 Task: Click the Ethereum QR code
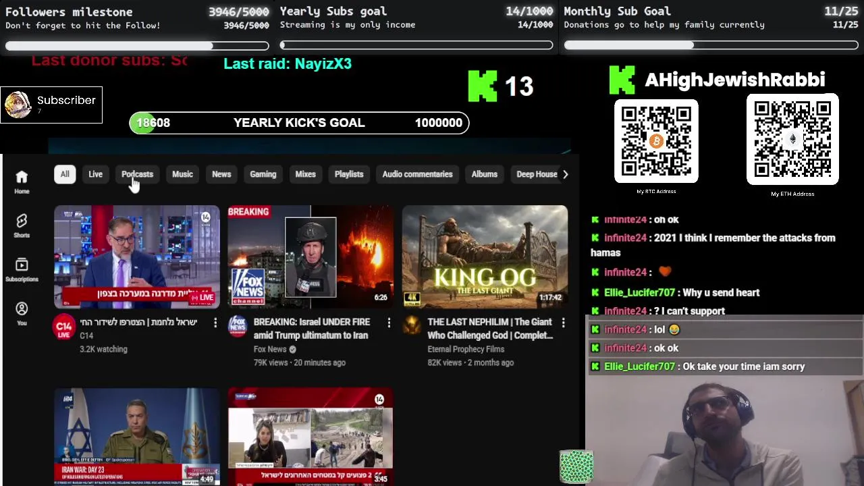tap(792, 140)
